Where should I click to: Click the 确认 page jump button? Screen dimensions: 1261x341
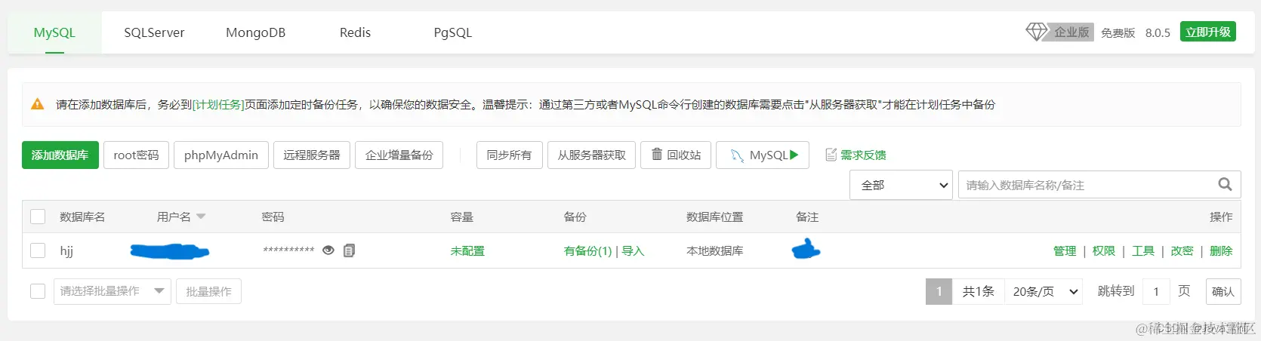pyautogui.click(x=1222, y=291)
